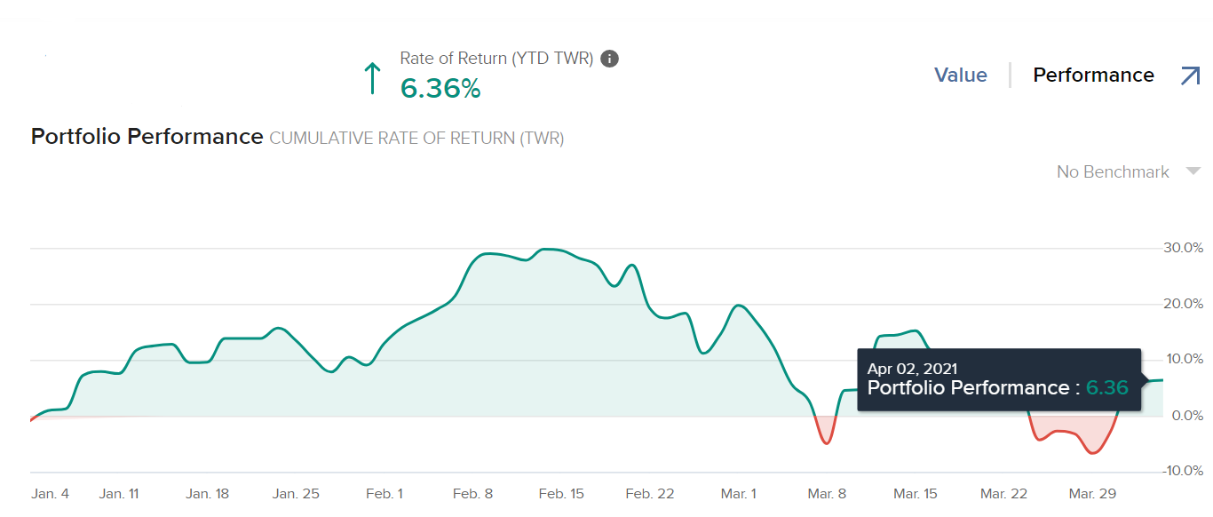
Task: Click the Feb. 15 axis date
Action: coord(561,494)
